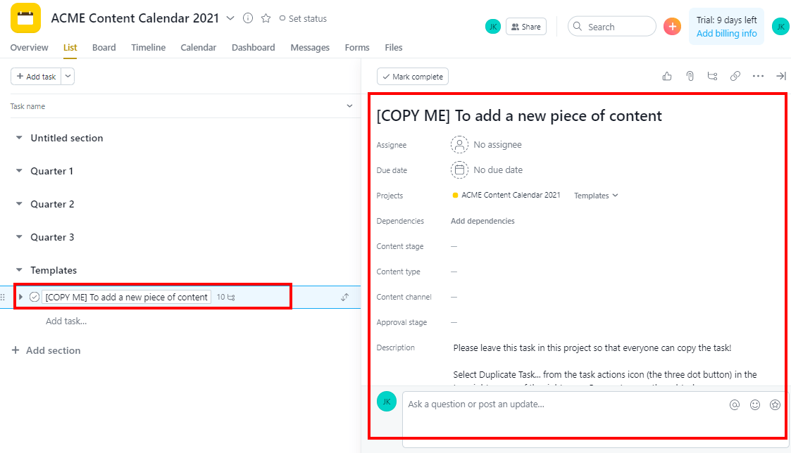791x453 pixels.
Task: Switch to the Dashboard tab
Action: 254,47
